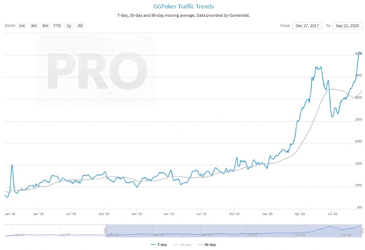Screen dimensions: 365x250
Task: Select the 1y zoom range
Action: 68,26
